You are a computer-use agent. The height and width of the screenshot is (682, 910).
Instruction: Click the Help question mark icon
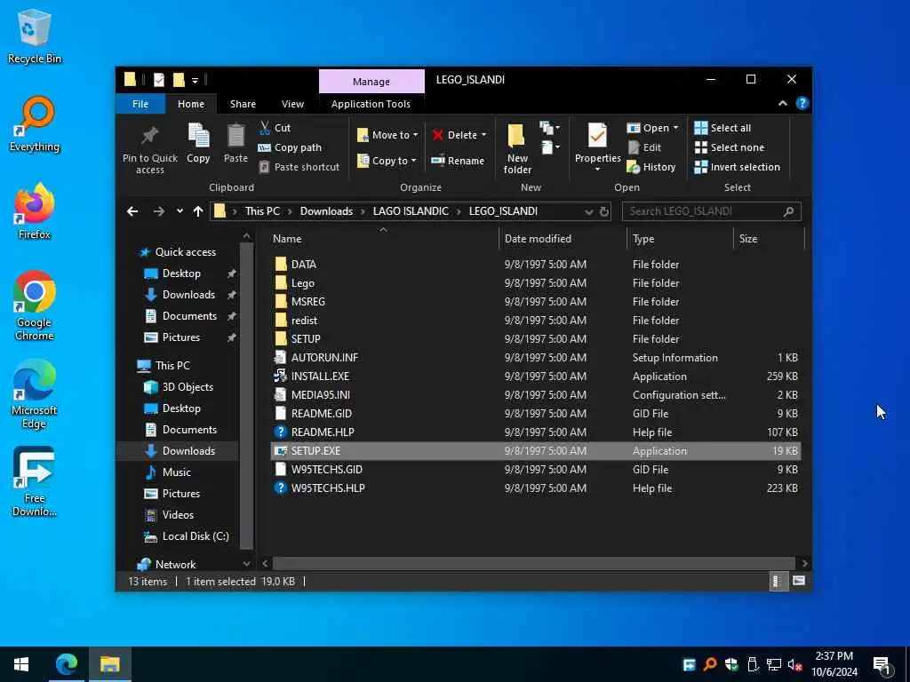click(x=802, y=103)
